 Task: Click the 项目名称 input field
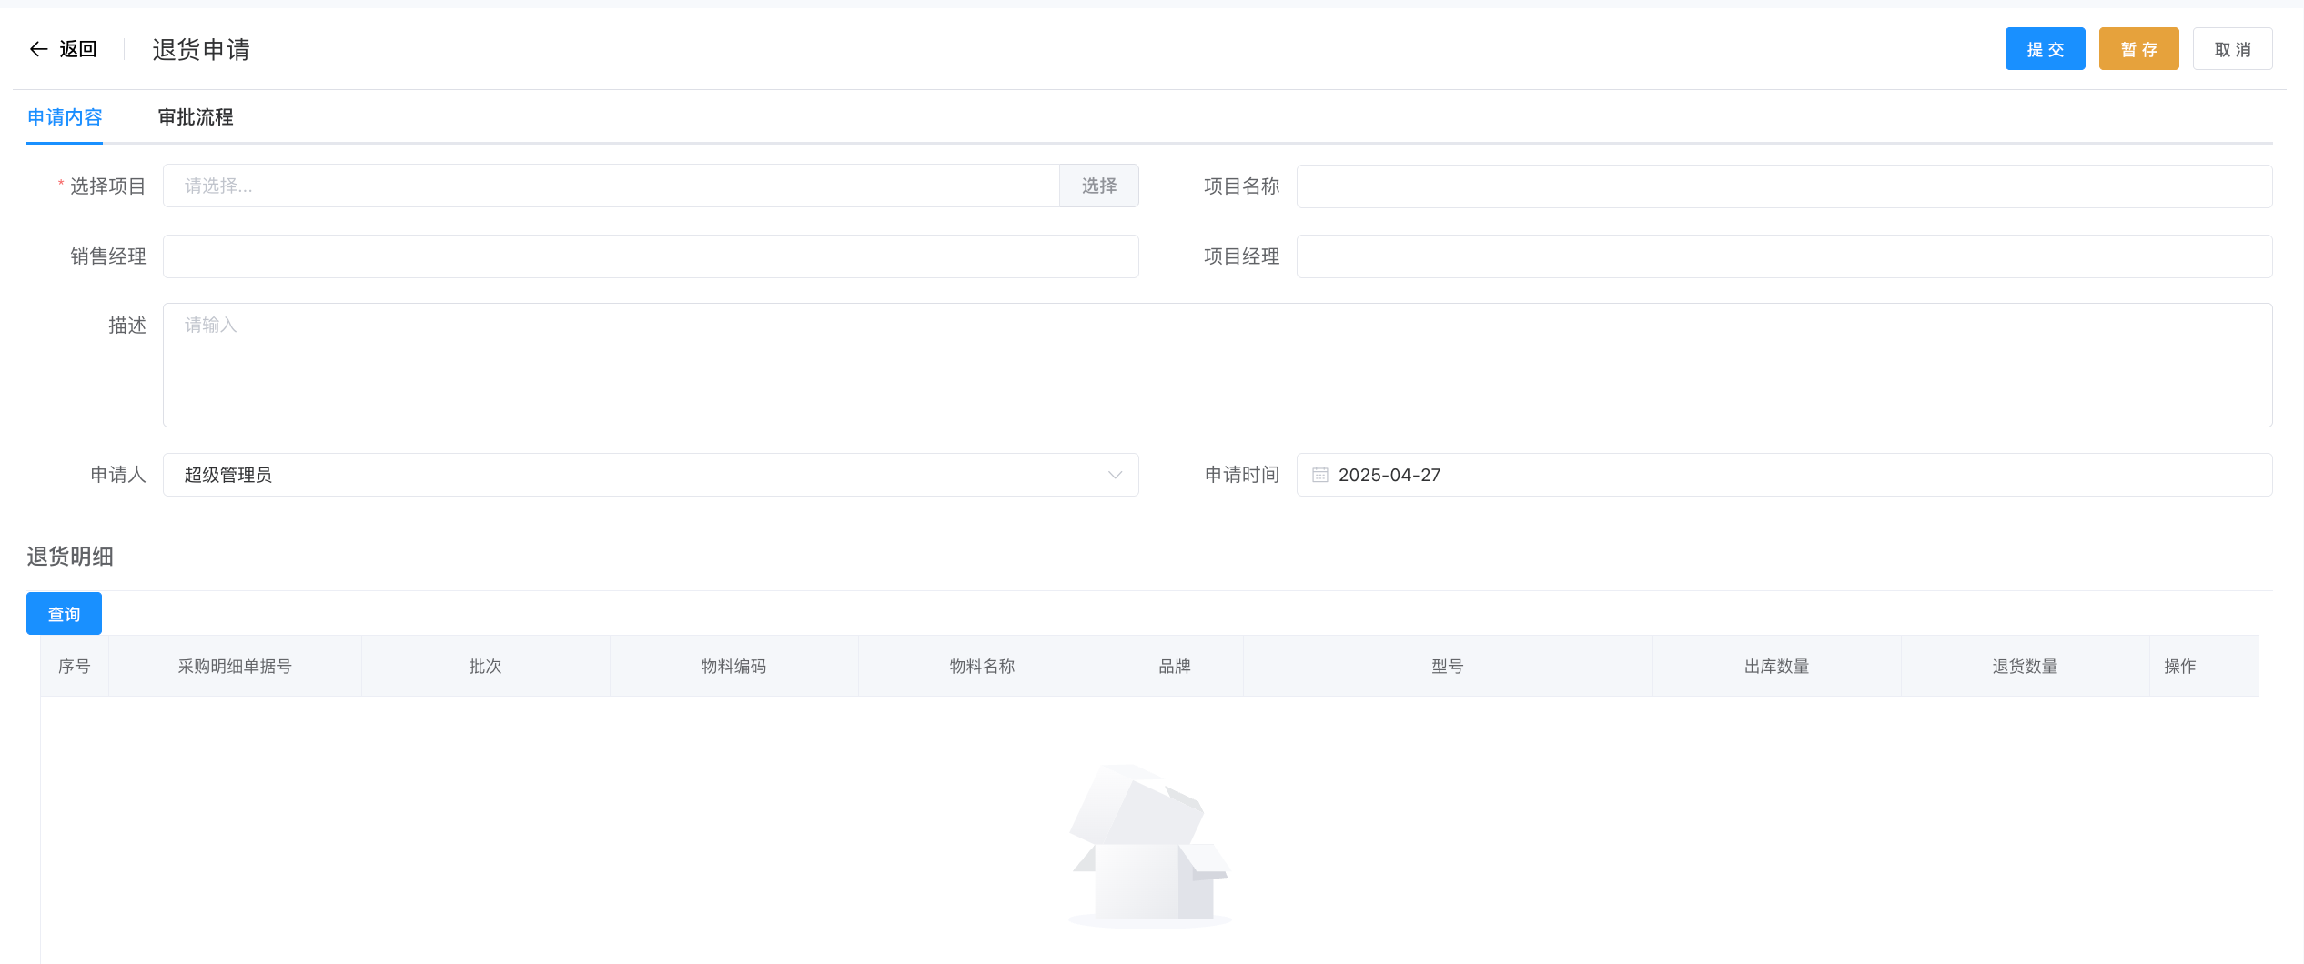(1784, 186)
